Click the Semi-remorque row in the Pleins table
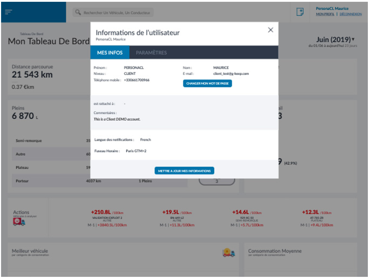The height and width of the screenshot is (279, 370). [51, 141]
